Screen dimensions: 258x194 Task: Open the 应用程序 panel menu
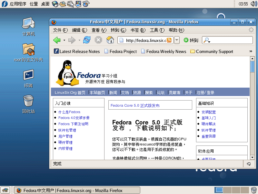18,4
